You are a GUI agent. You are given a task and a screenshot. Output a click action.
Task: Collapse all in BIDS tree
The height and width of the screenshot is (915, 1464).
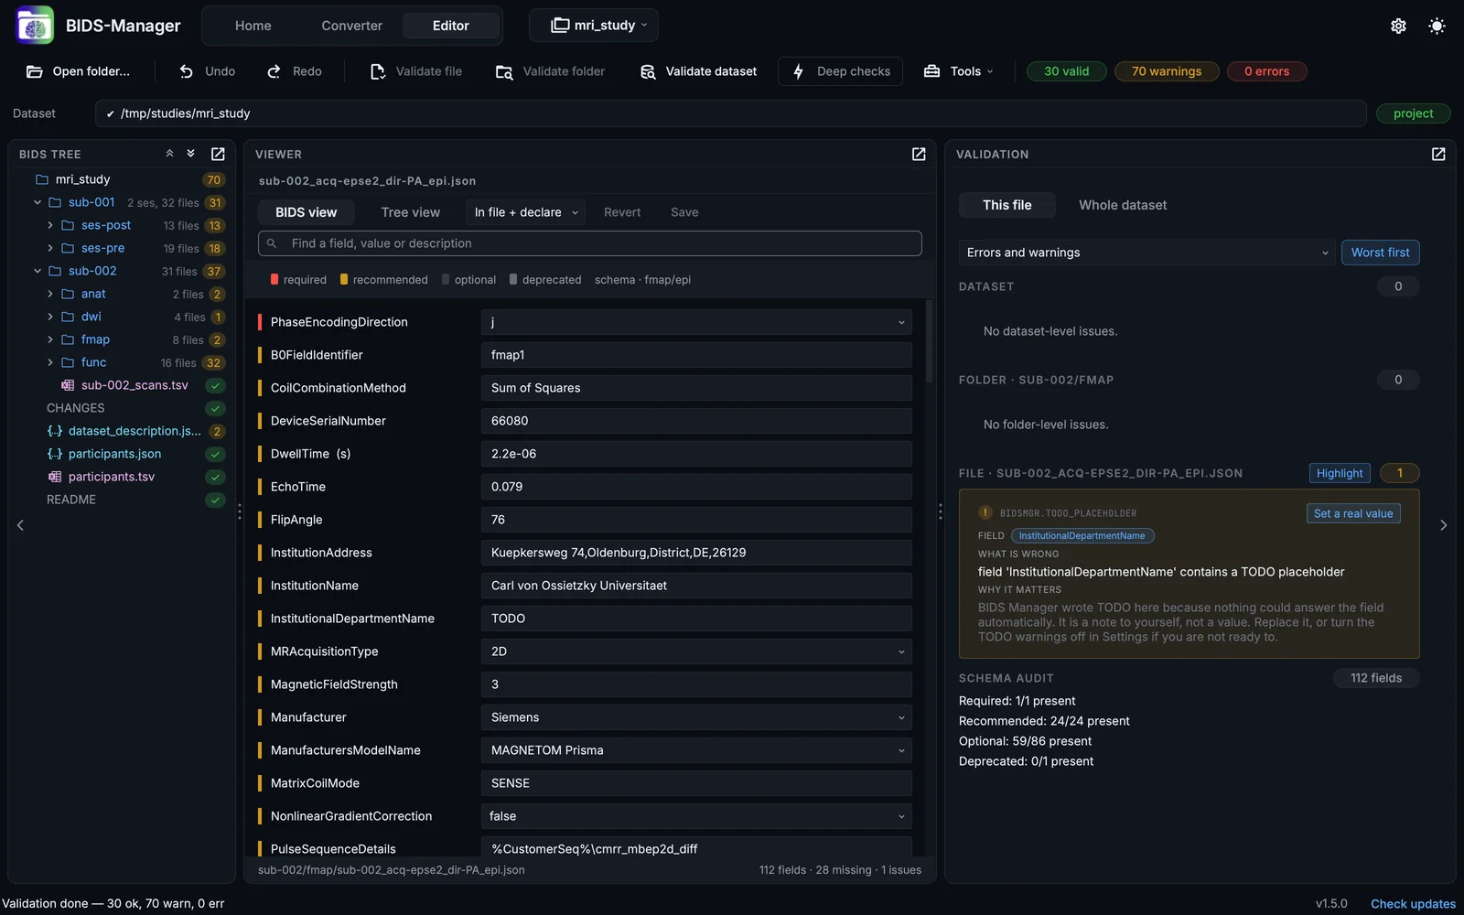point(169,154)
